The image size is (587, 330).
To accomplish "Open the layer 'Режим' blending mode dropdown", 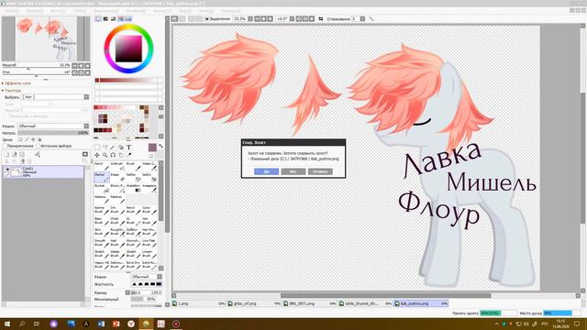I will [86, 126].
